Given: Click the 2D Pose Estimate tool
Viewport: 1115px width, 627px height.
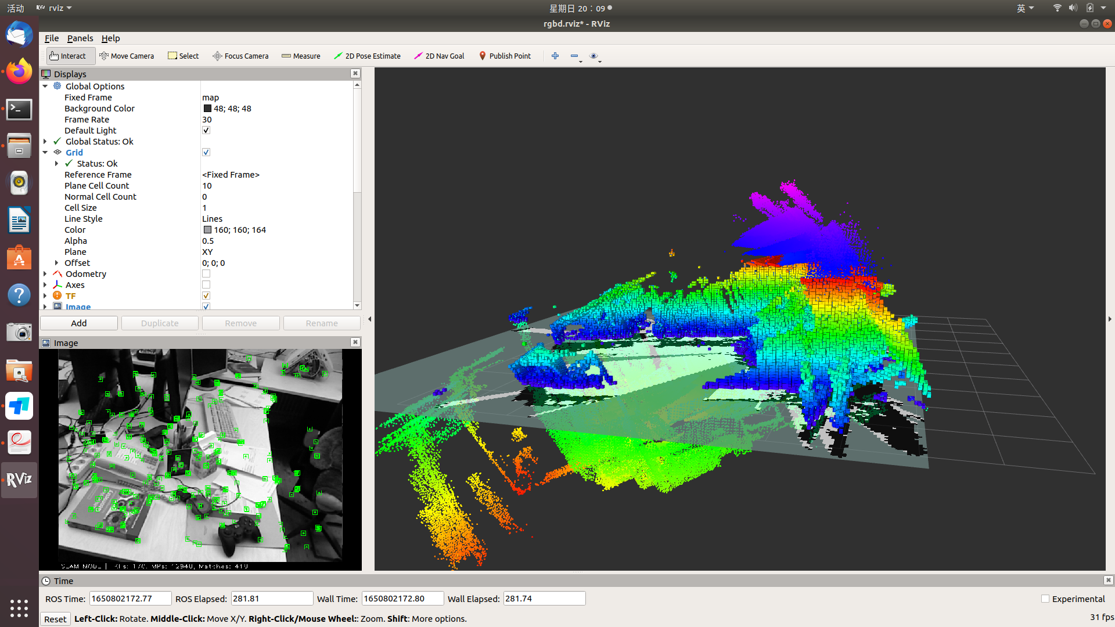Looking at the screenshot, I should [x=367, y=56].
